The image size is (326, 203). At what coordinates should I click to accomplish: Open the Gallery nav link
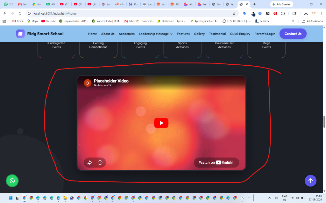point(199,34)
